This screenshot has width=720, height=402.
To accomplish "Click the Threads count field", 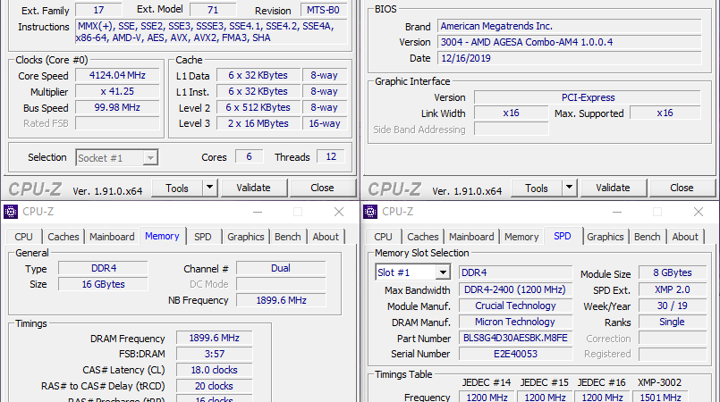I will (x=331, y=156).
